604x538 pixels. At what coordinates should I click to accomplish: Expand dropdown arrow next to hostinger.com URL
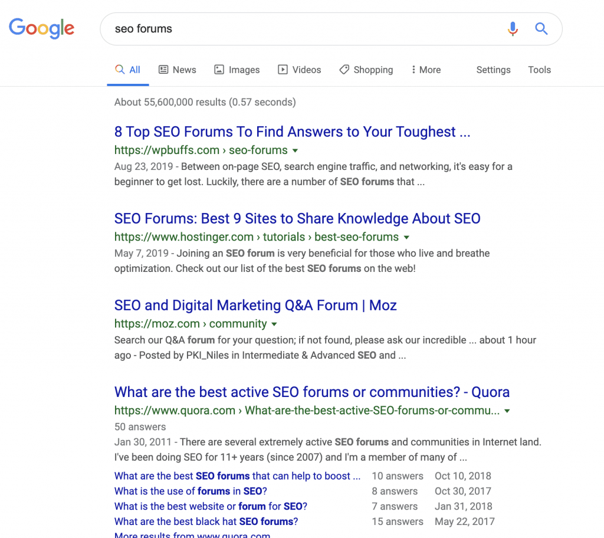coord(406,237)
